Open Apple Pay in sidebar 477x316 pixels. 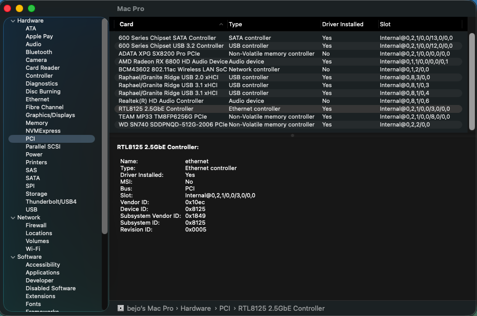pos(39,36)
